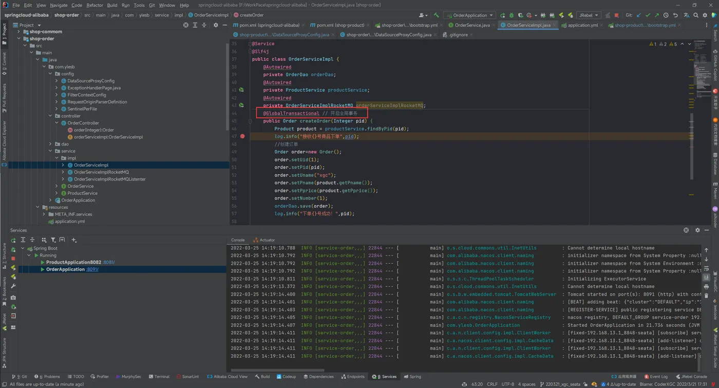719x388 pixels.
Task: Click Git Update Project blue arrow
Action: click(638, 15)
